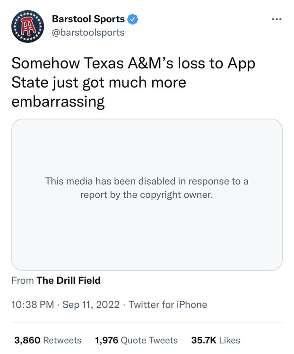294x354 pixels.
Task: Click the phrase State just got much more
Action: tap(99, 83)
